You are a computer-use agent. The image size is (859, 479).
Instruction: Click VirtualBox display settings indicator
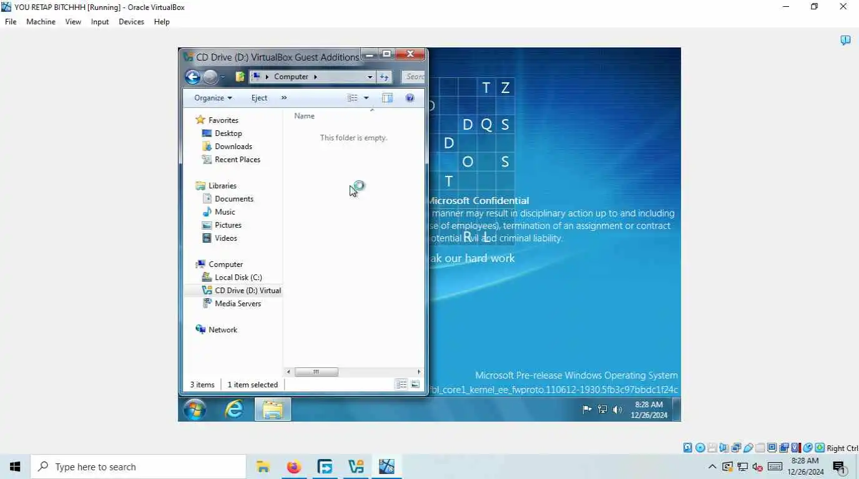point(772,448)
